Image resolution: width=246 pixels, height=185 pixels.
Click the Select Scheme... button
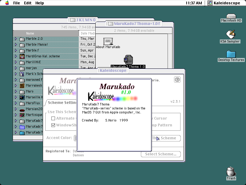pyautogui.click(x=161, y=154)
